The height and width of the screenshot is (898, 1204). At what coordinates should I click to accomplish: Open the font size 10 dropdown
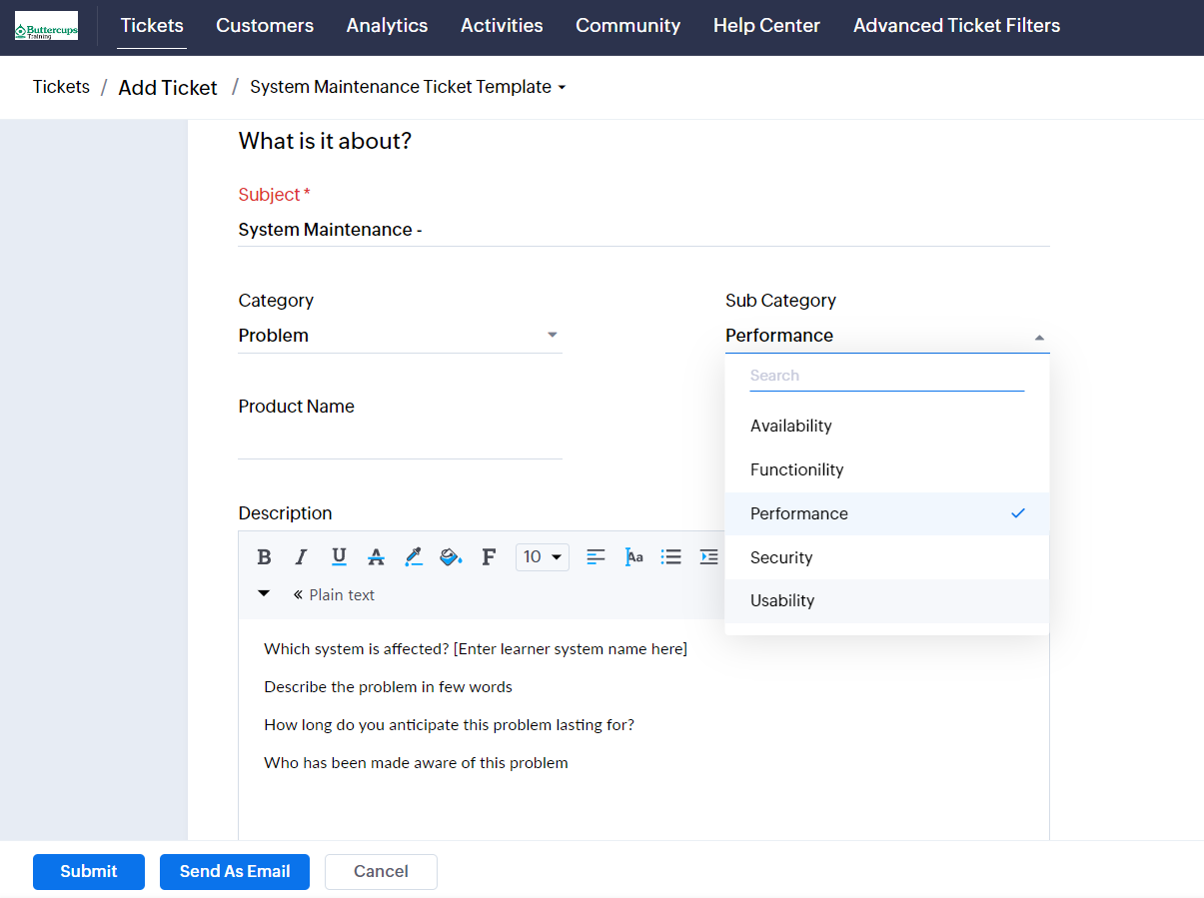543,557
